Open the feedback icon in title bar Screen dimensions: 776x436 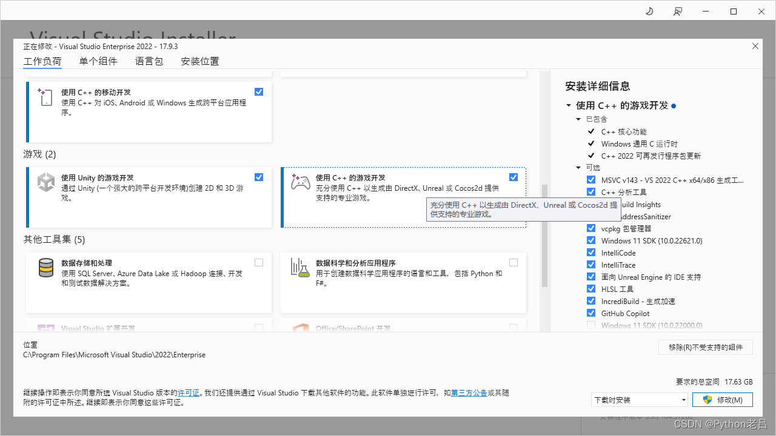(x=677, y=12)
